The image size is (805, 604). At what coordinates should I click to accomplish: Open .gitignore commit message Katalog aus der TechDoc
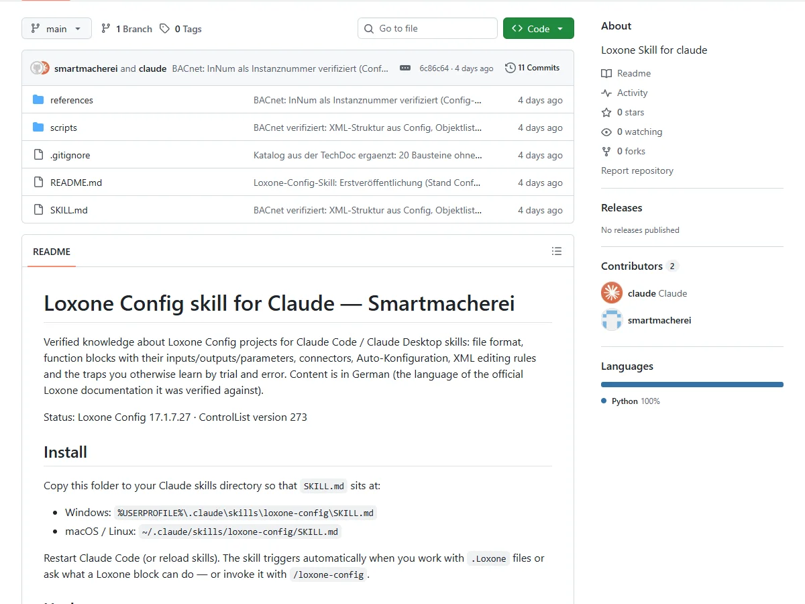[368, 155]
